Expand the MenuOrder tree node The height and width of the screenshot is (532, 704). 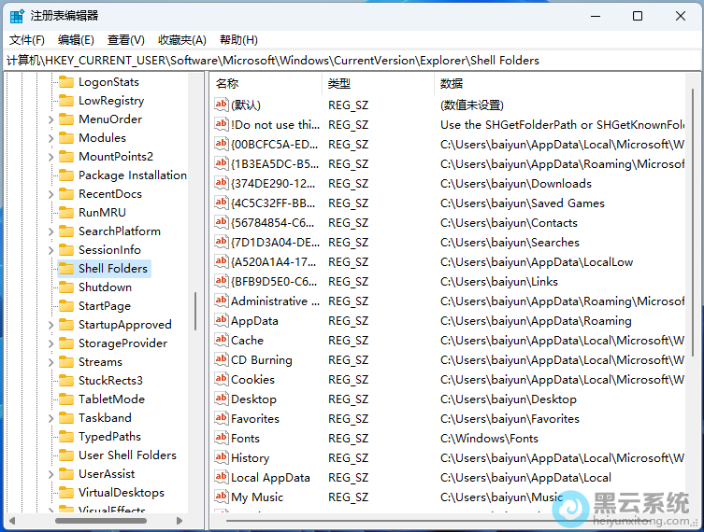51,119
